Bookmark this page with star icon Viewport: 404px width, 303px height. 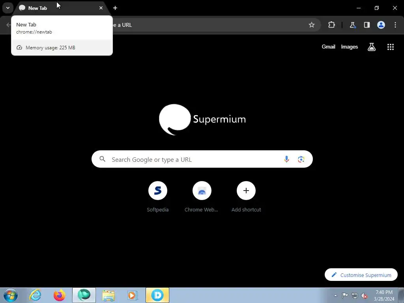coord(312,25)
